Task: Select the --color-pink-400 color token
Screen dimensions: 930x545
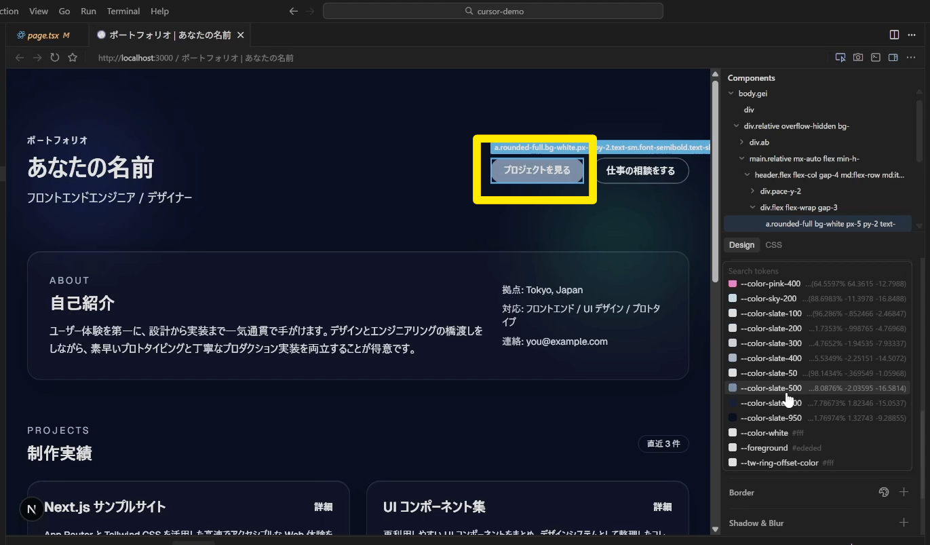Action: pos(770,284)
